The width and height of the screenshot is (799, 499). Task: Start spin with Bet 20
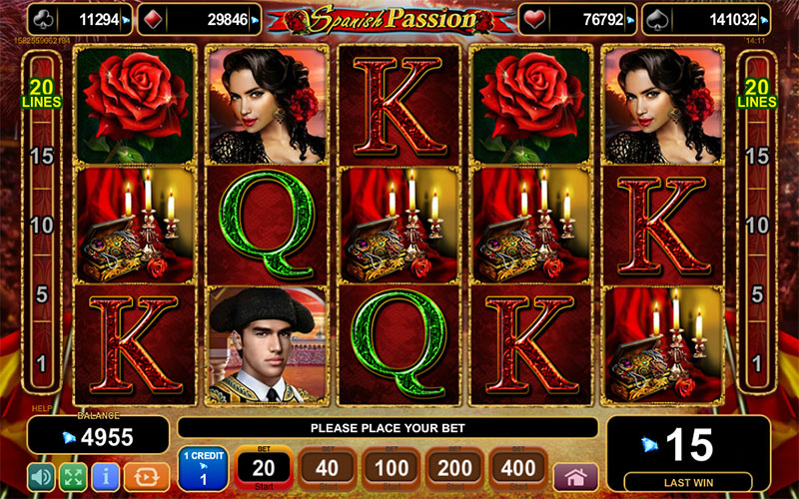pyautogui.click(x=264, y=468)
